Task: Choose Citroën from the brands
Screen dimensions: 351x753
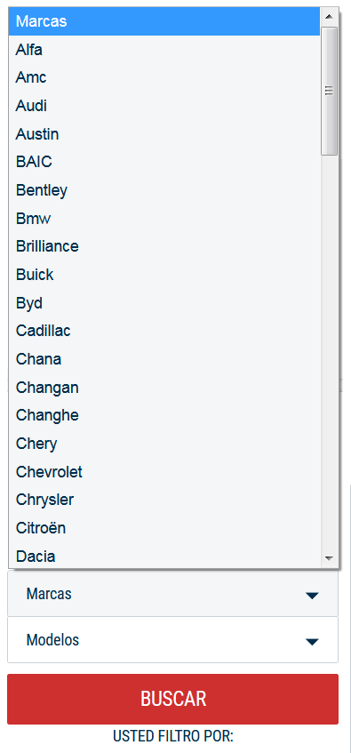Action: point(164,528)
